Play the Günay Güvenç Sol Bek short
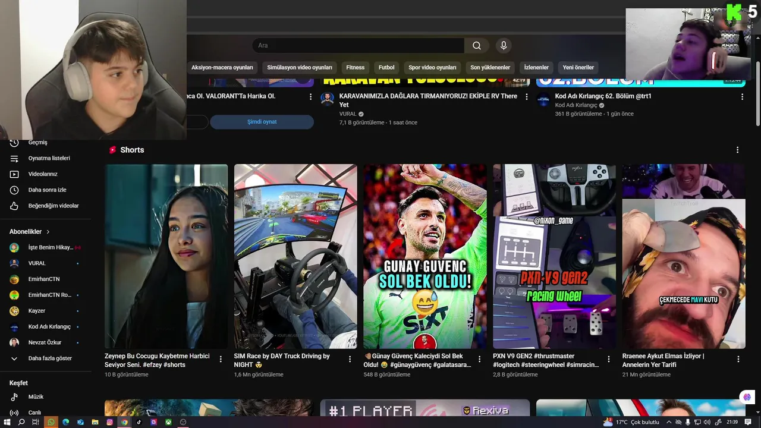Viewport: 761px width, 428px height. (x=425, y=256)
